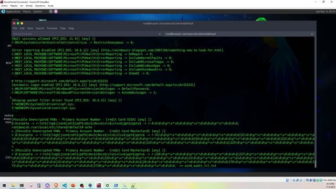Viewport: 336px width, 189px height.
Task: Open the terminal Search menu
Action: click(40, 28)
